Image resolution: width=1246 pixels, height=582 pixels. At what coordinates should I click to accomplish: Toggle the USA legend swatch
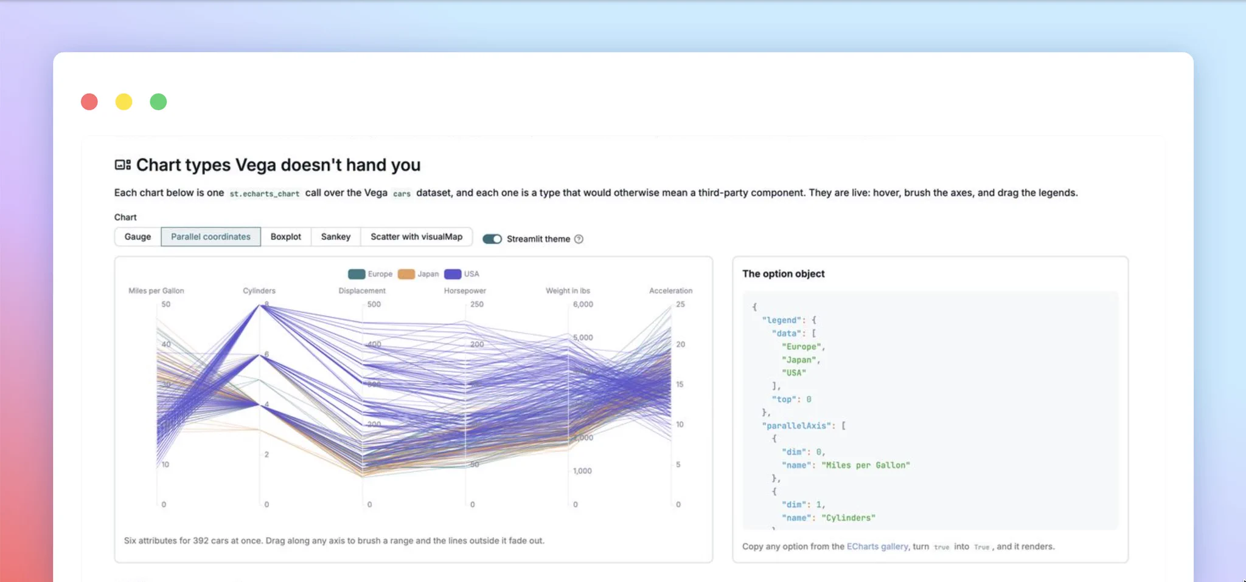pos(453,274)
